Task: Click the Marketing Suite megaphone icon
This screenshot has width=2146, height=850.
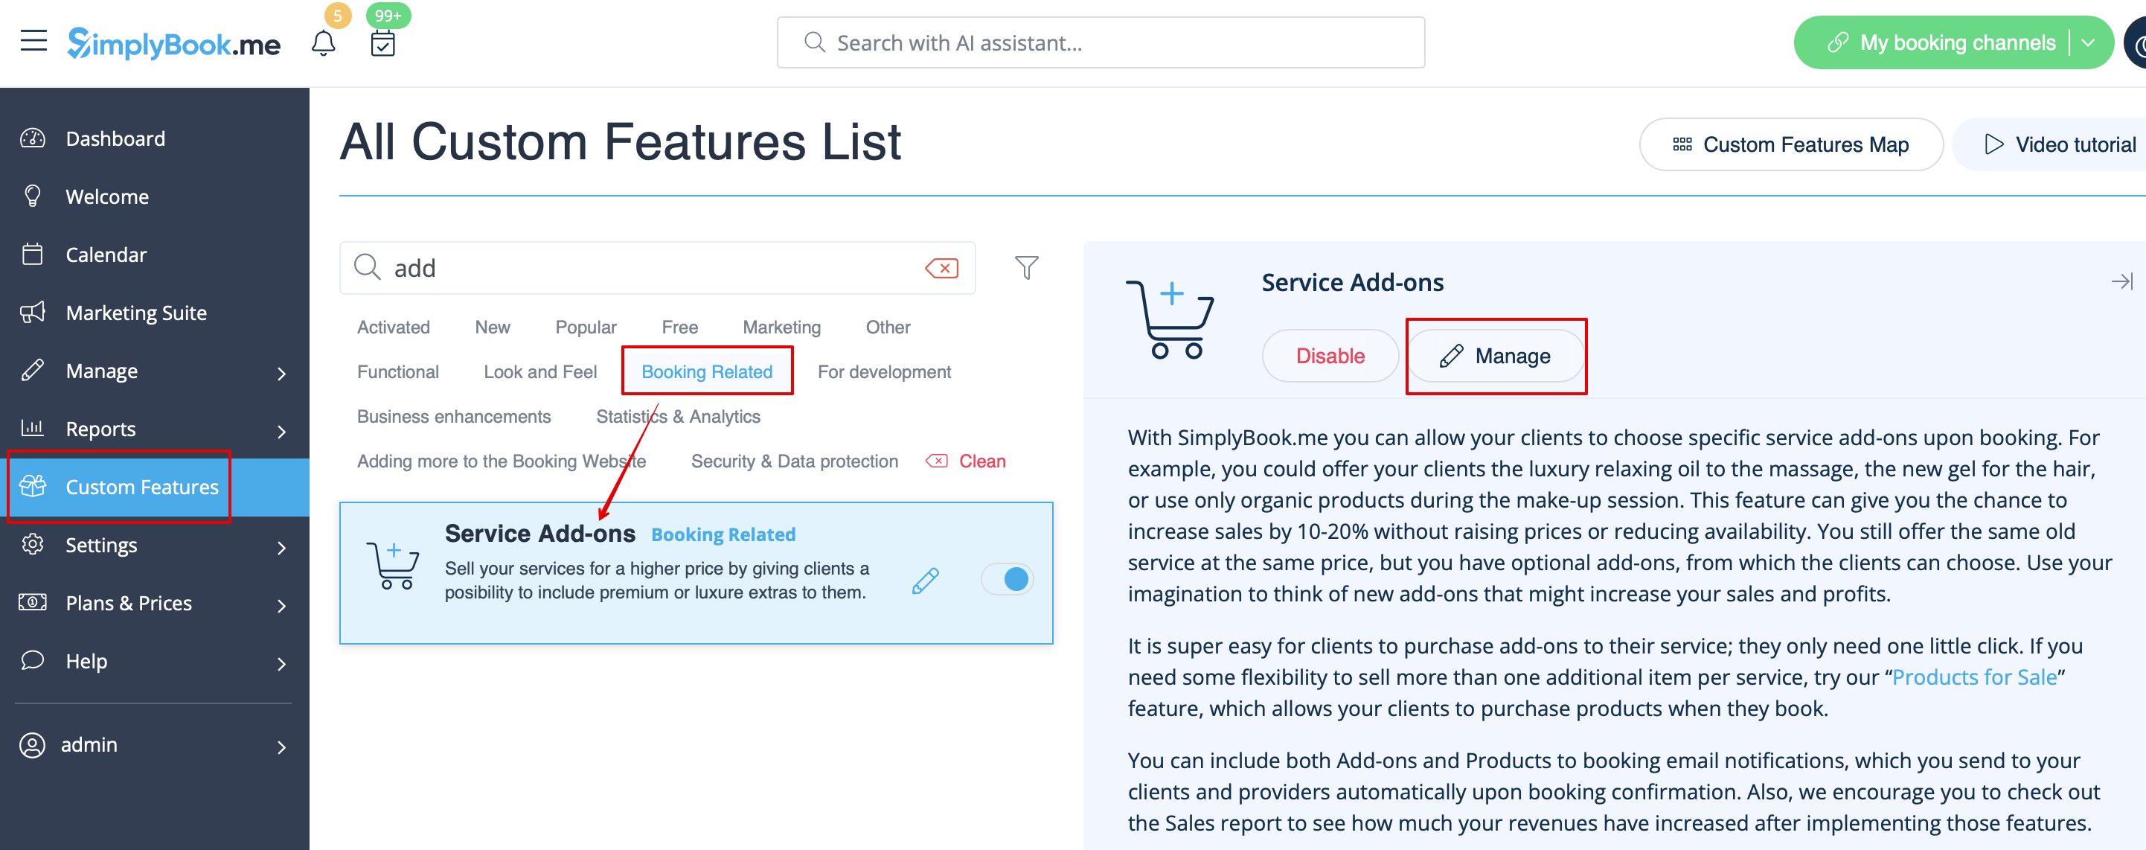Action: point(33,313)
